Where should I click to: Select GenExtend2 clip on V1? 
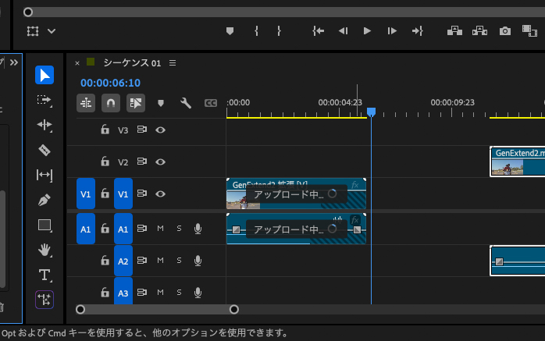click(296, 194)
